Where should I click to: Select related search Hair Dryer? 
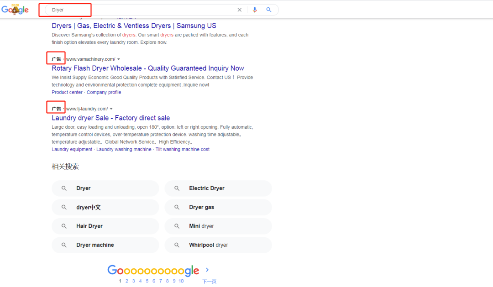coord(105,226)
